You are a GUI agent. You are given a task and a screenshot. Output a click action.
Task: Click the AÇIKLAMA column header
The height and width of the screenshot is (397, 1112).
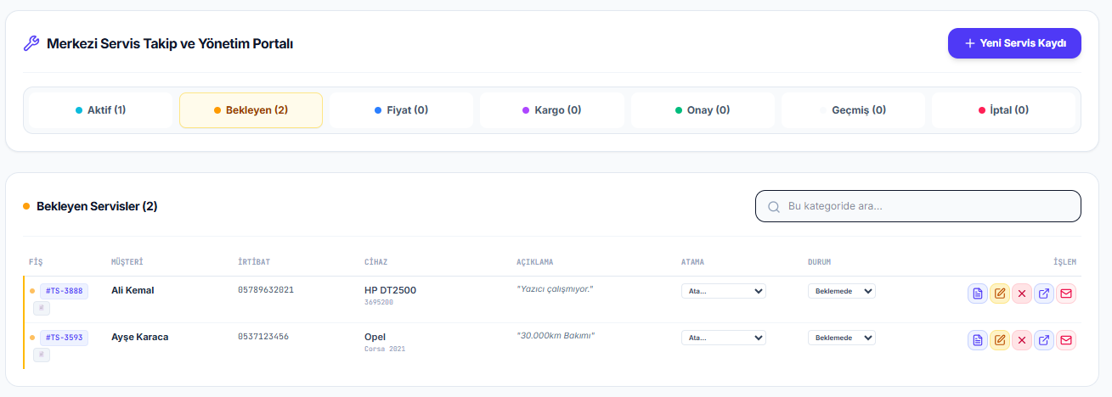(534, 262)
